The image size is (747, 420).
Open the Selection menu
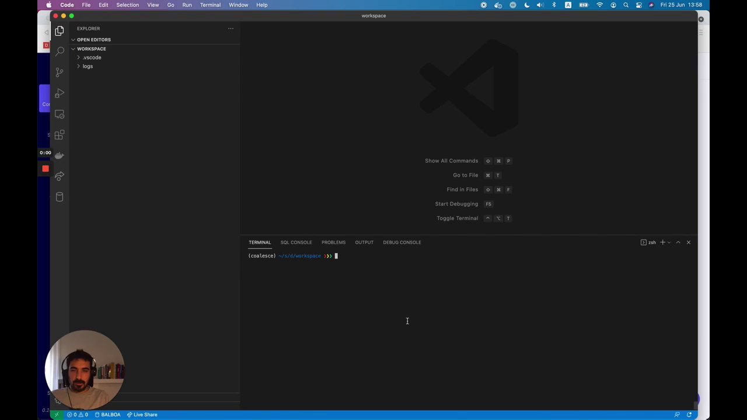(x=127, y=5)
